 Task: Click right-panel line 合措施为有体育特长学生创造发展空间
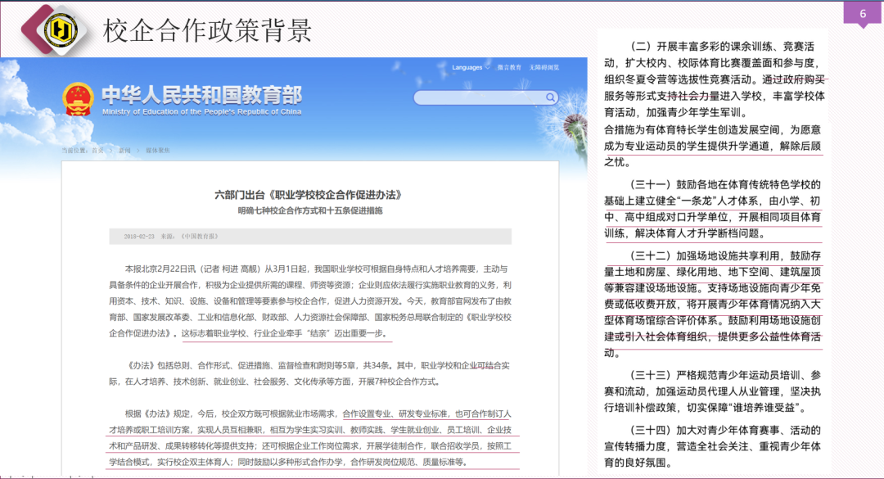click(713, 129)
